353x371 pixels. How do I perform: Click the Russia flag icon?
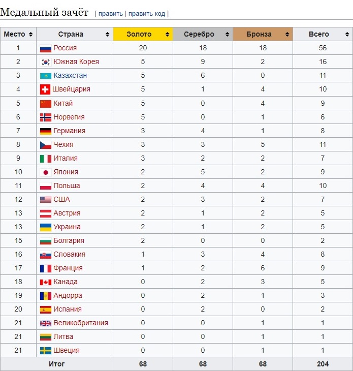click(x=46, y=48)
